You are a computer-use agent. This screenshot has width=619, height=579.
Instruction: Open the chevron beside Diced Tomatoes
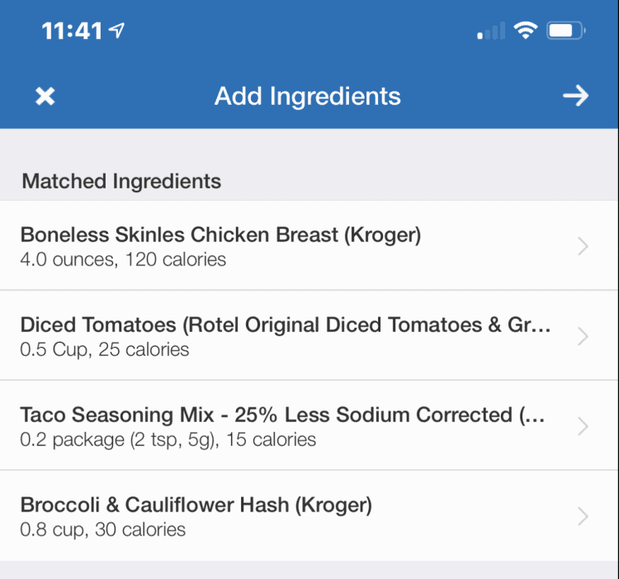click(x=583, y=336)
